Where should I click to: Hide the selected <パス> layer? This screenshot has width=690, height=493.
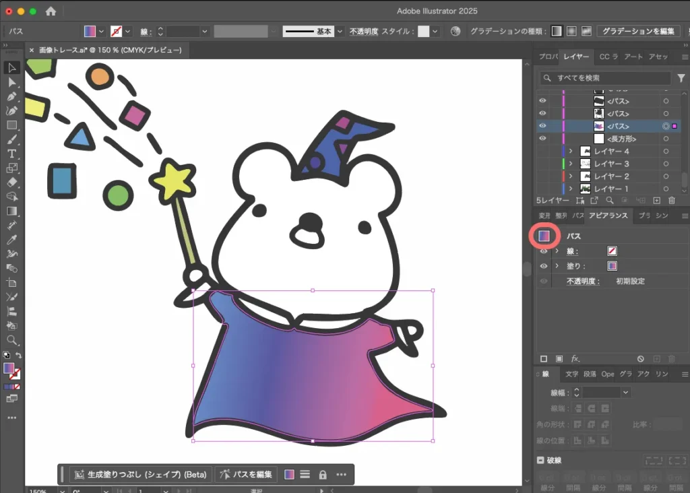(x=542, y=125)
